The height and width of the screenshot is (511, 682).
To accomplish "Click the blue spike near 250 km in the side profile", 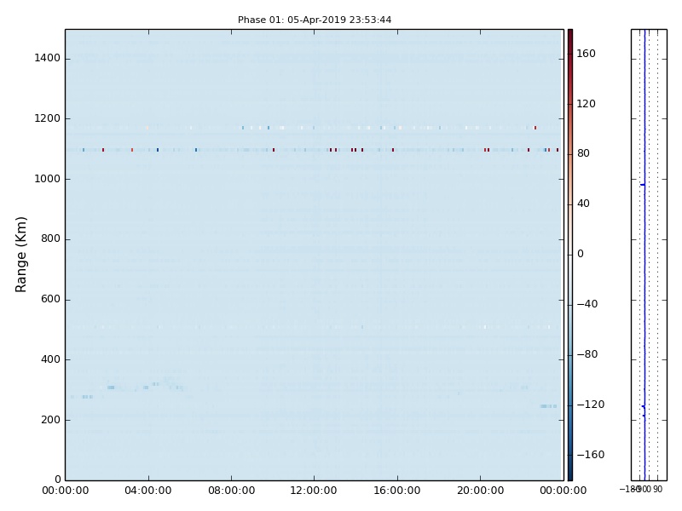I will coord(644,406).
